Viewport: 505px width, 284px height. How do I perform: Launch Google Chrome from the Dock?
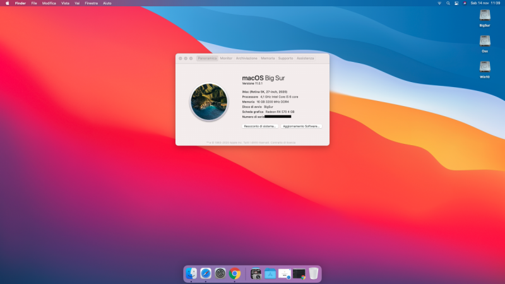point(235,273)
